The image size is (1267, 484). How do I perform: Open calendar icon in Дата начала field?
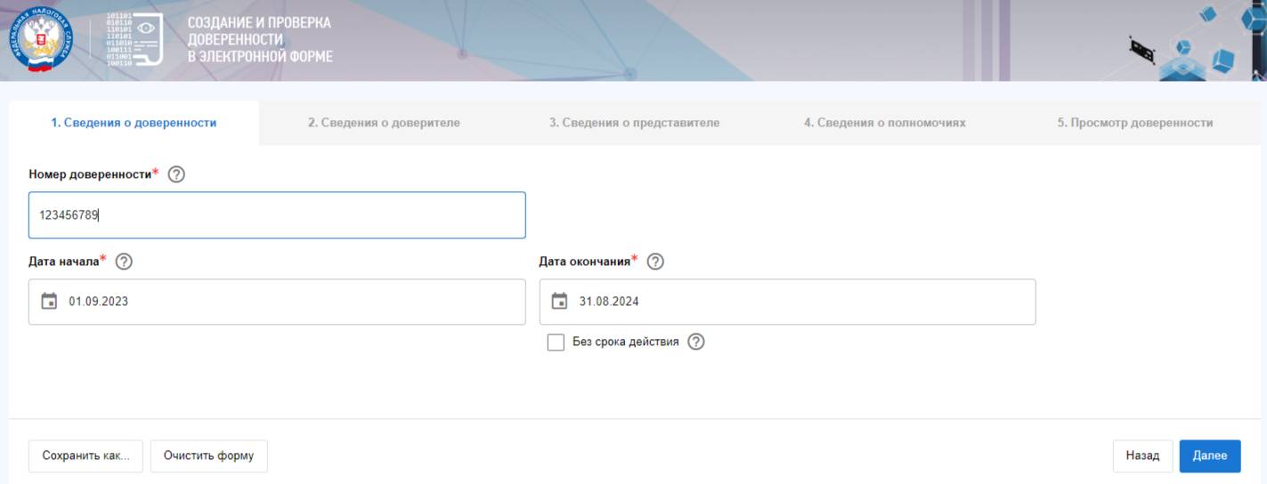50,301
